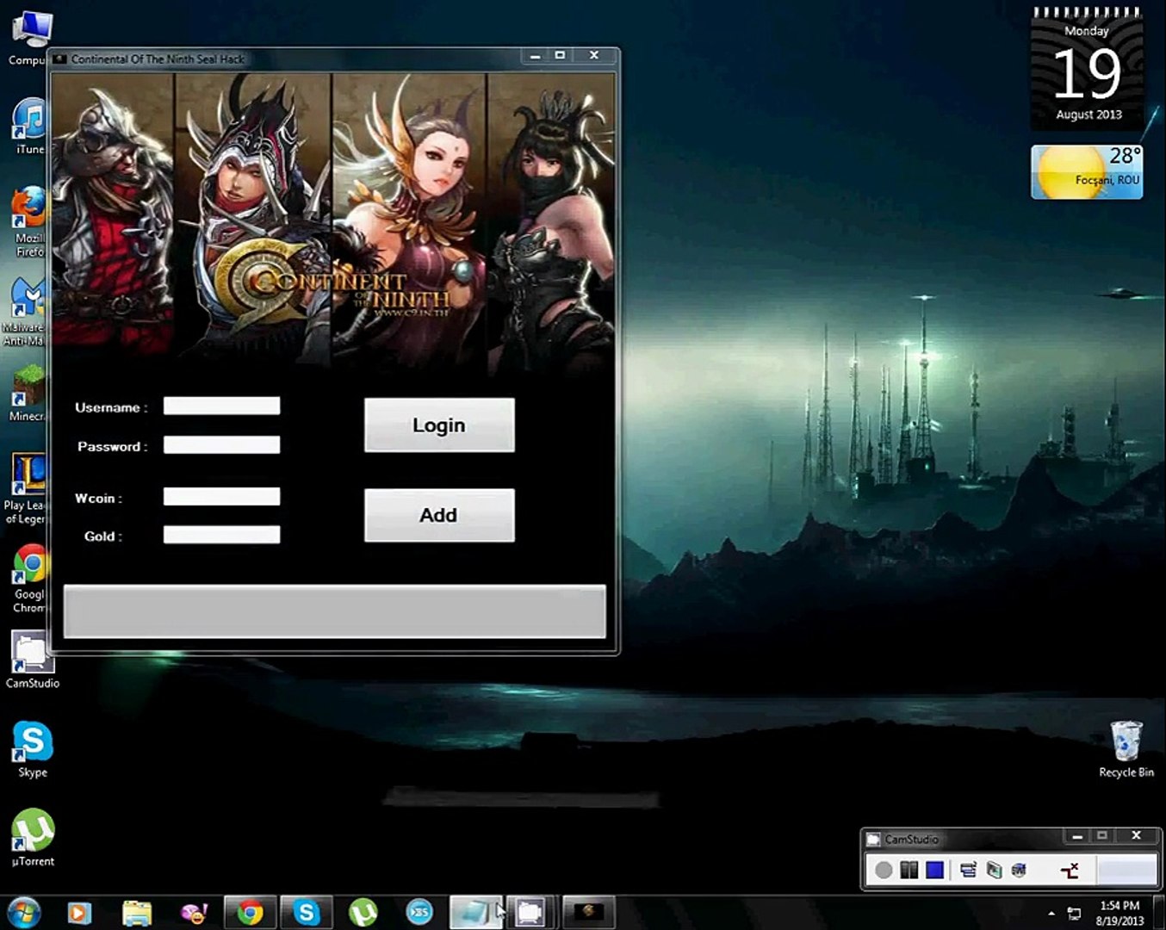The width and height of the screenshot is (1166, 930).
Task: Click the network icon in system tray
Action: pyautogui.click(x=1074, y=913)
